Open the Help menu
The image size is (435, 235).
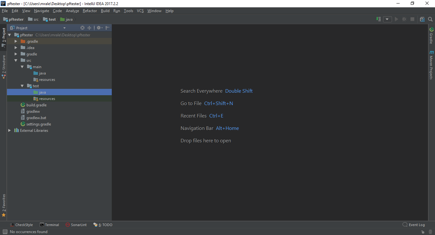coord(169,11)
